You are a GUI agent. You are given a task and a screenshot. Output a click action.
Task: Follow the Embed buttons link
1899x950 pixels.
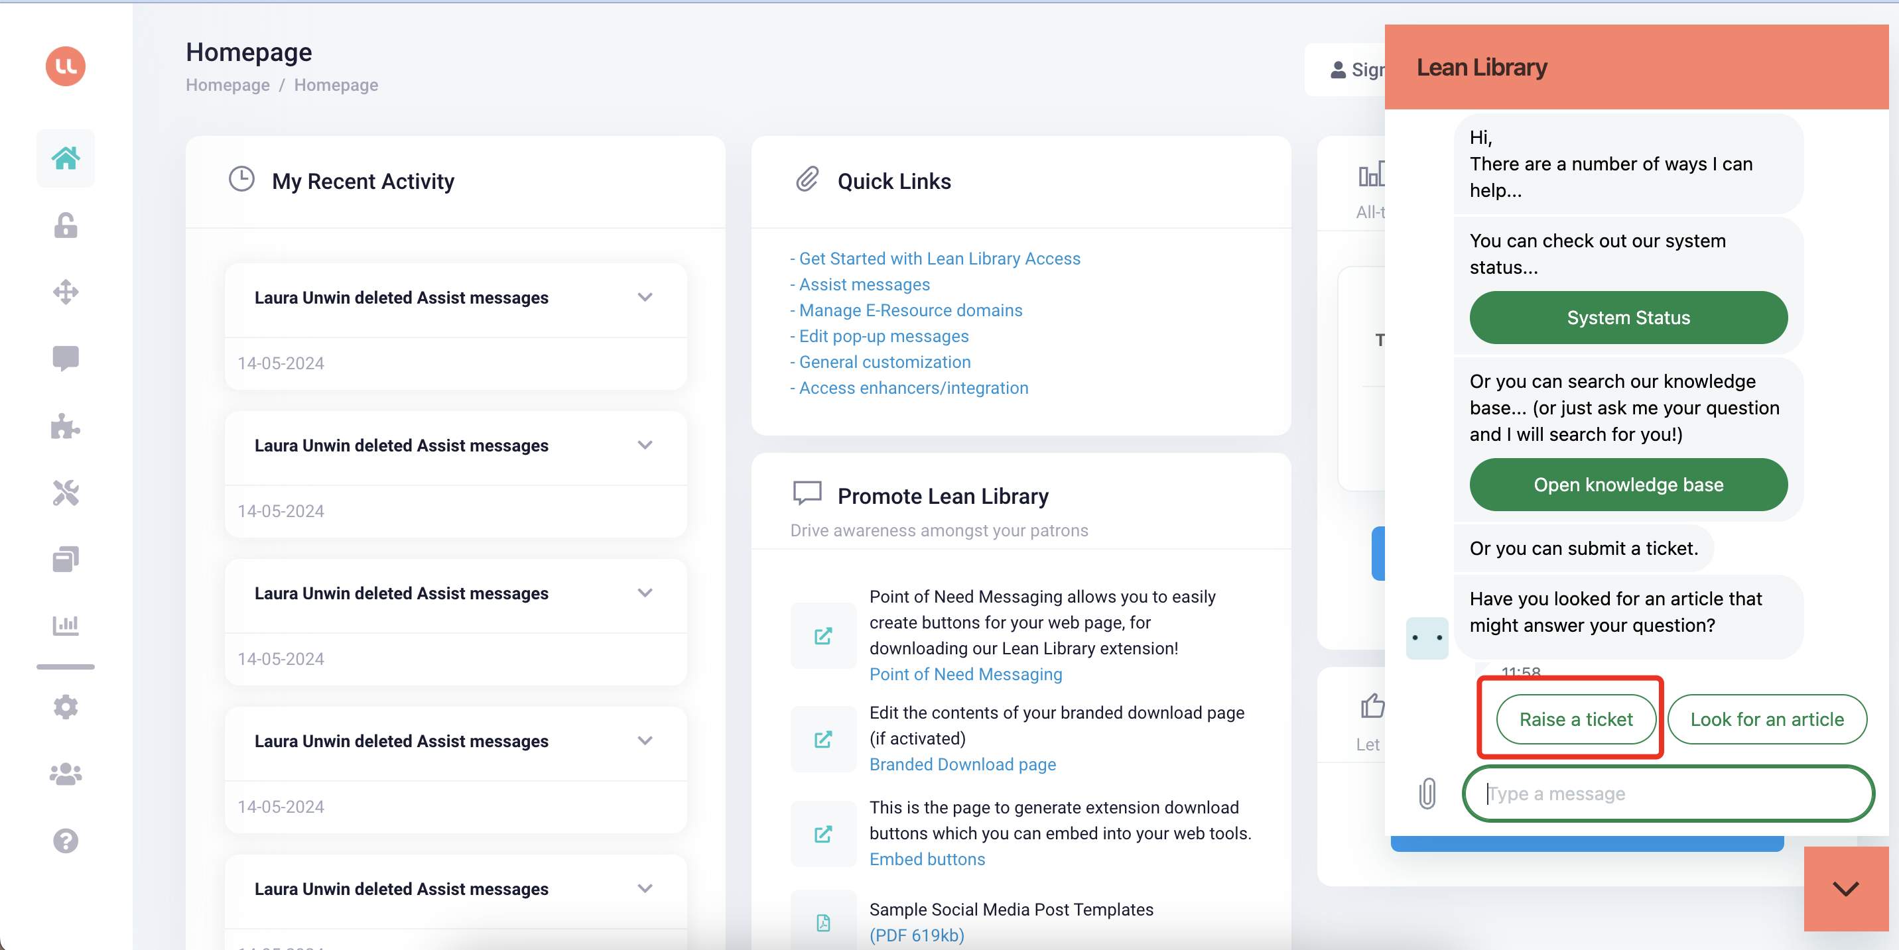(927, 859)
